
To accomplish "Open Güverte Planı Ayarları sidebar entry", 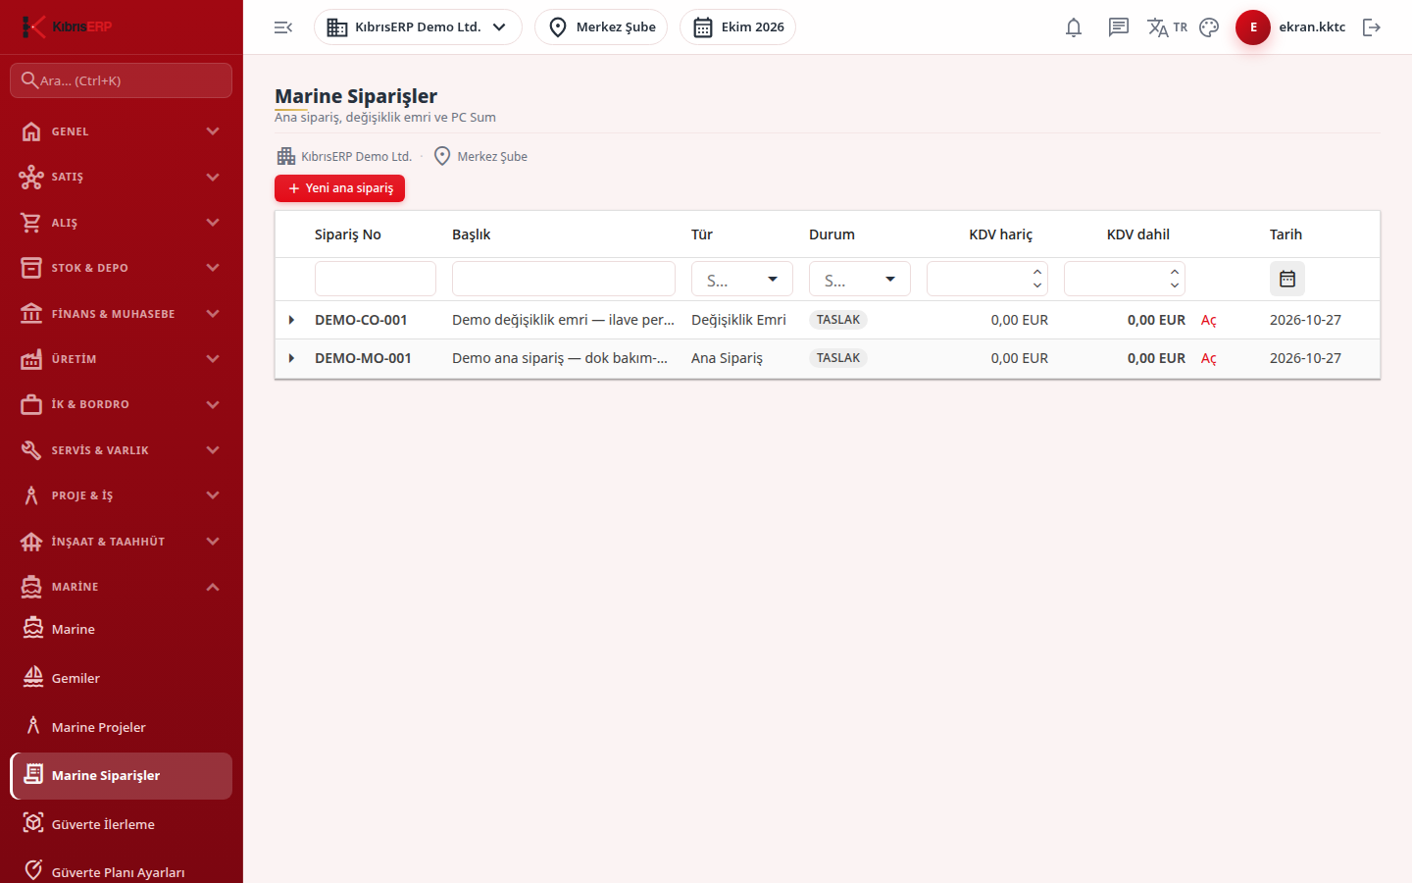I will pos(121,871).
